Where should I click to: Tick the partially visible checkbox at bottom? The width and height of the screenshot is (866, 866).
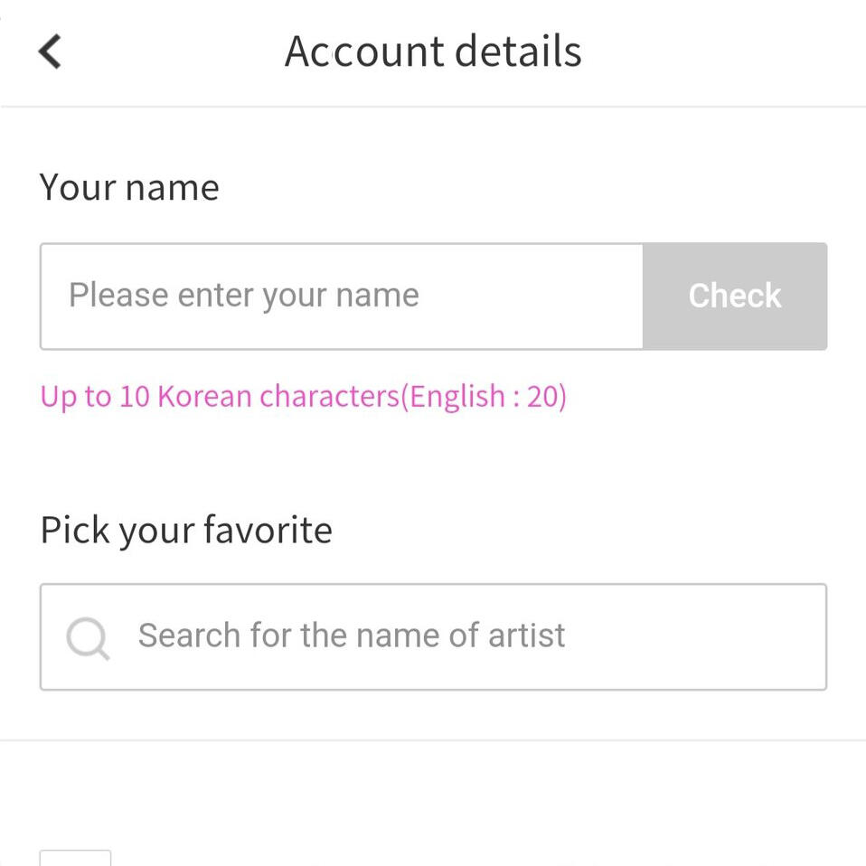tap(75, 857)
